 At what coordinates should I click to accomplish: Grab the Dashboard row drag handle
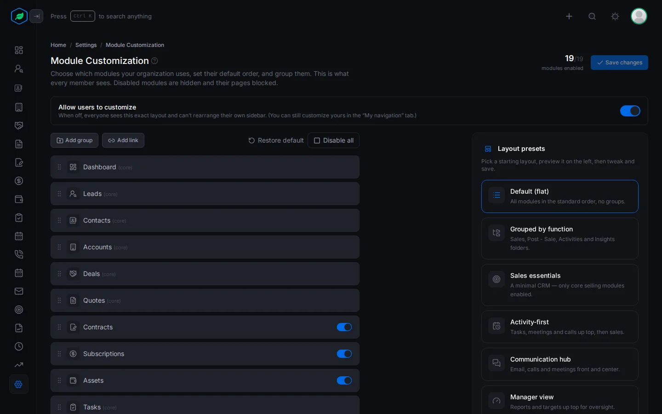[59, 167]
